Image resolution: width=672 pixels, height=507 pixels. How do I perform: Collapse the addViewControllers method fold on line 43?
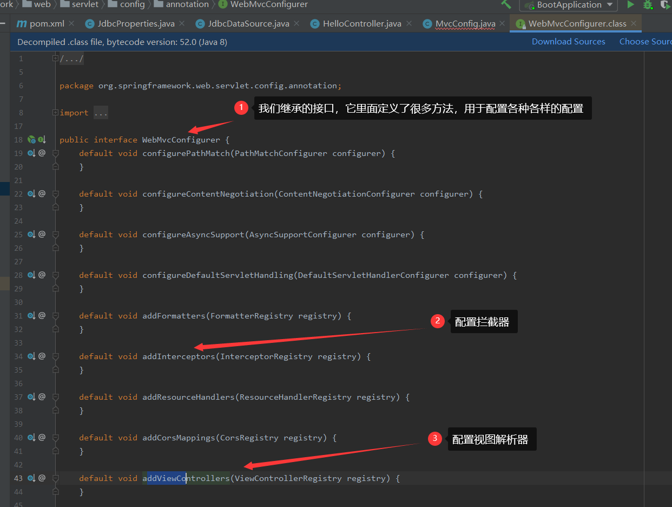point(55,479)
